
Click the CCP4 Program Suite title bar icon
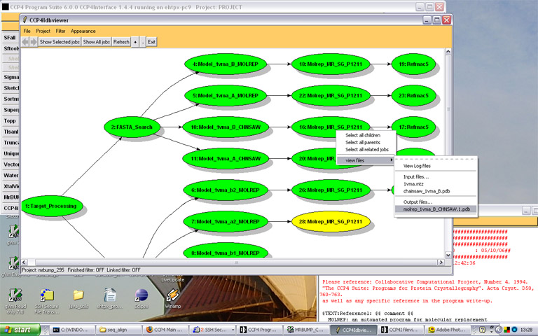tap(6, 7)
